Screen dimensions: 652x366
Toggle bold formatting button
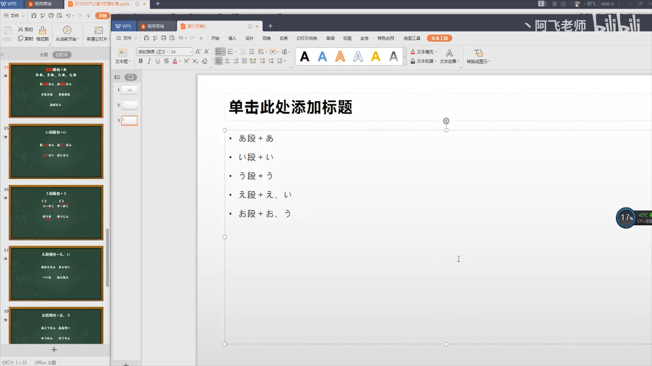(x=141, y=61)
